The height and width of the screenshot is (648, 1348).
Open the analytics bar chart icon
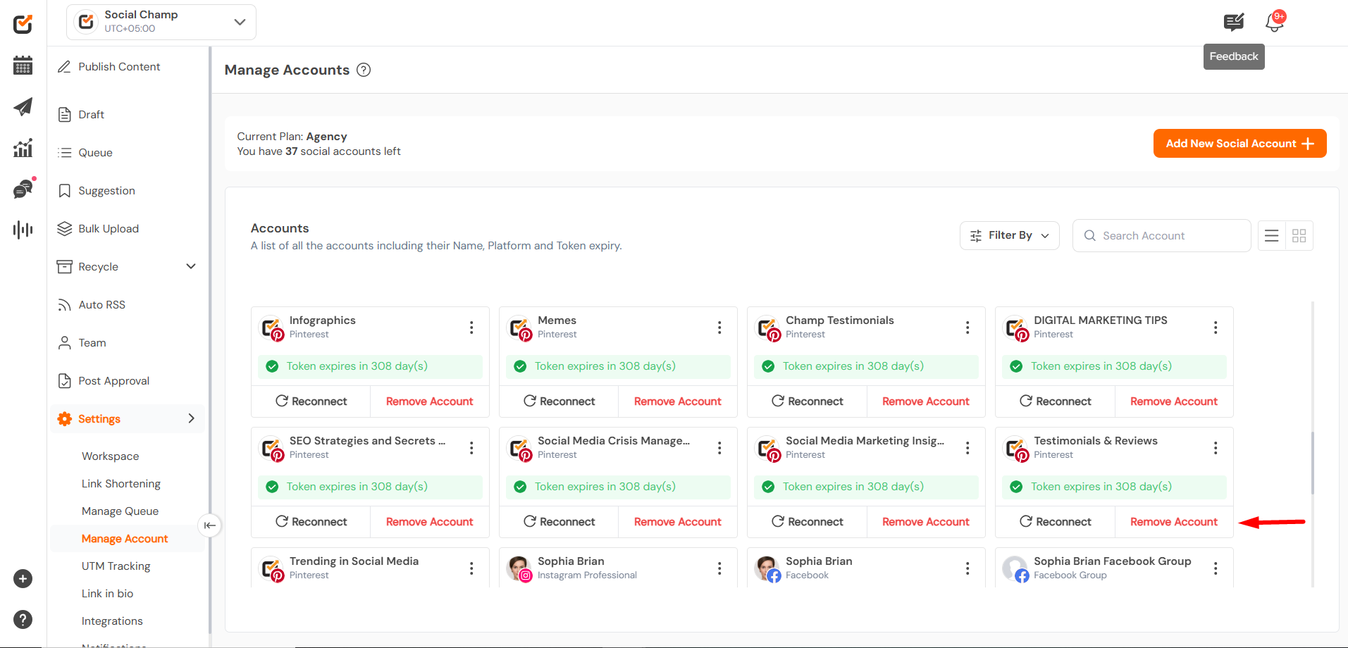(23, 148)
